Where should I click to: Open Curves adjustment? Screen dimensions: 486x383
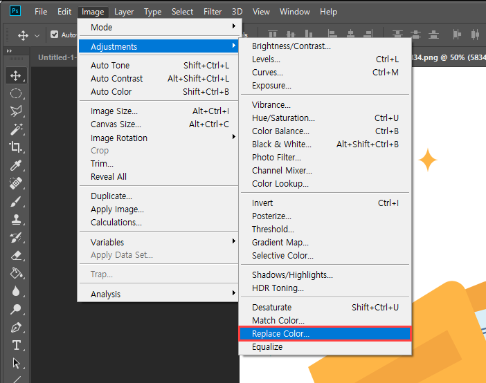(x=325, y=73)
